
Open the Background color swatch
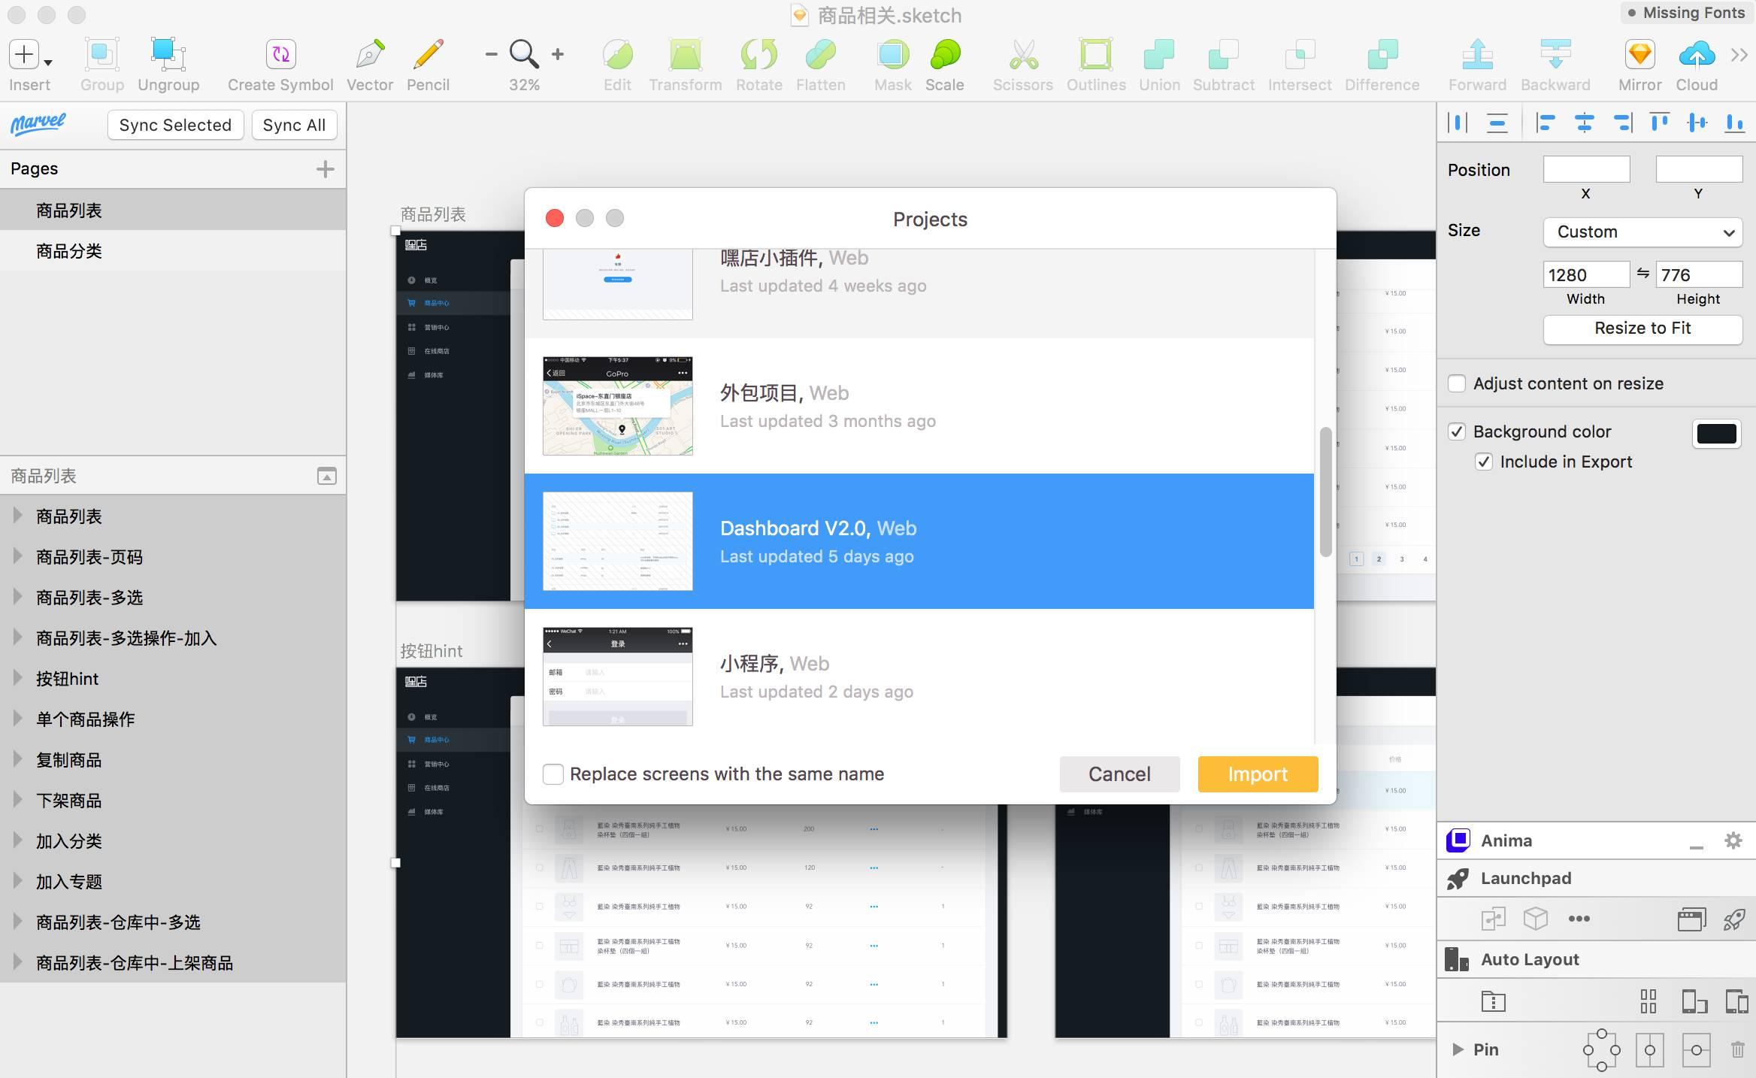point(1716,433)
